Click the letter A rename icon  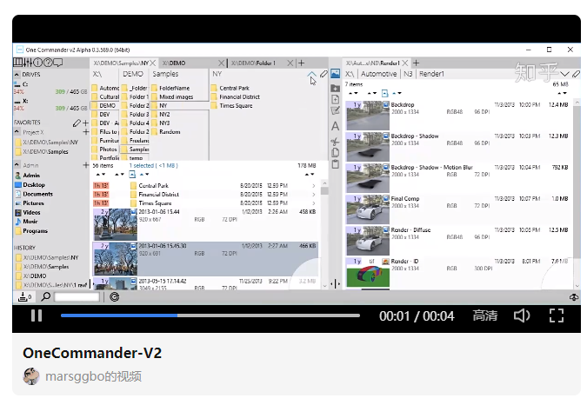(335, 126)
